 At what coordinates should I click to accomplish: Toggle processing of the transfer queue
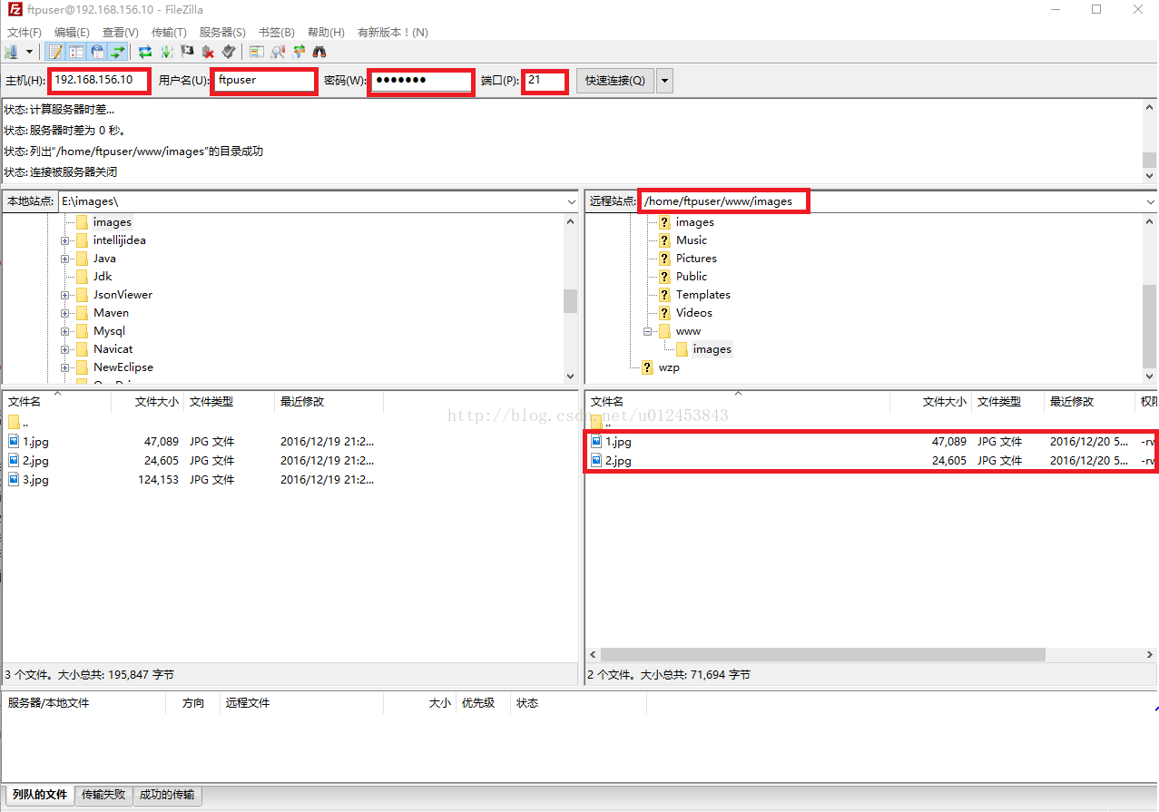[167, 52]
